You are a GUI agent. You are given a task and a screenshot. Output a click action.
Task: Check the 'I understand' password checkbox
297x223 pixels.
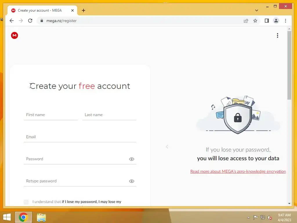click(26, 202)
